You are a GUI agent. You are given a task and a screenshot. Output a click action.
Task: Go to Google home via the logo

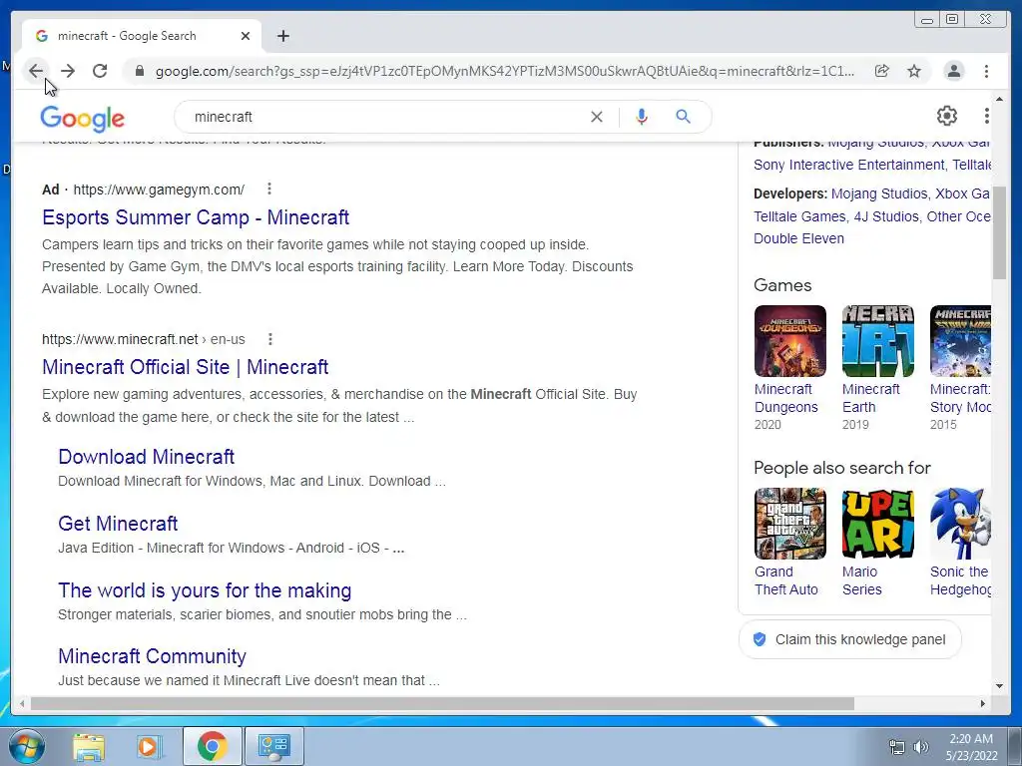click(x=82, y=118)
